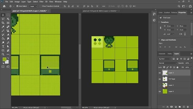Screen dimensions: 193x109
Task: Select the Pencil tool
Action: (3, 31)
